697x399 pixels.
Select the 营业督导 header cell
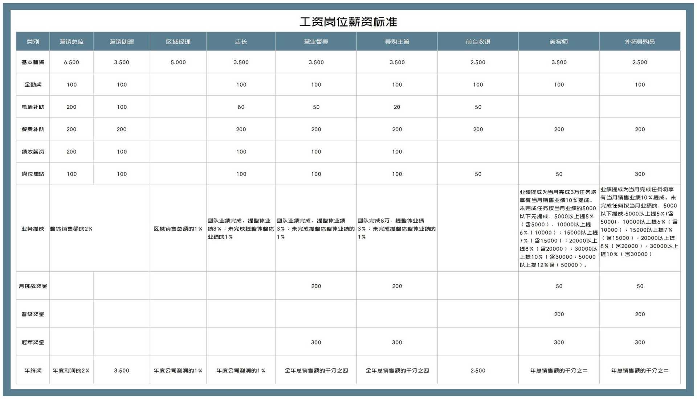coord(316,41)
